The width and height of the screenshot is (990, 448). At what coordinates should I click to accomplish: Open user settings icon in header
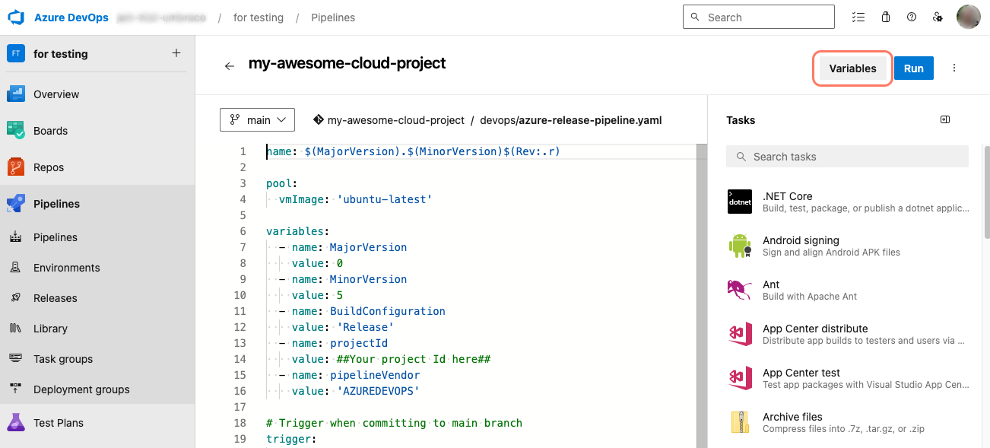click(938, 17)
